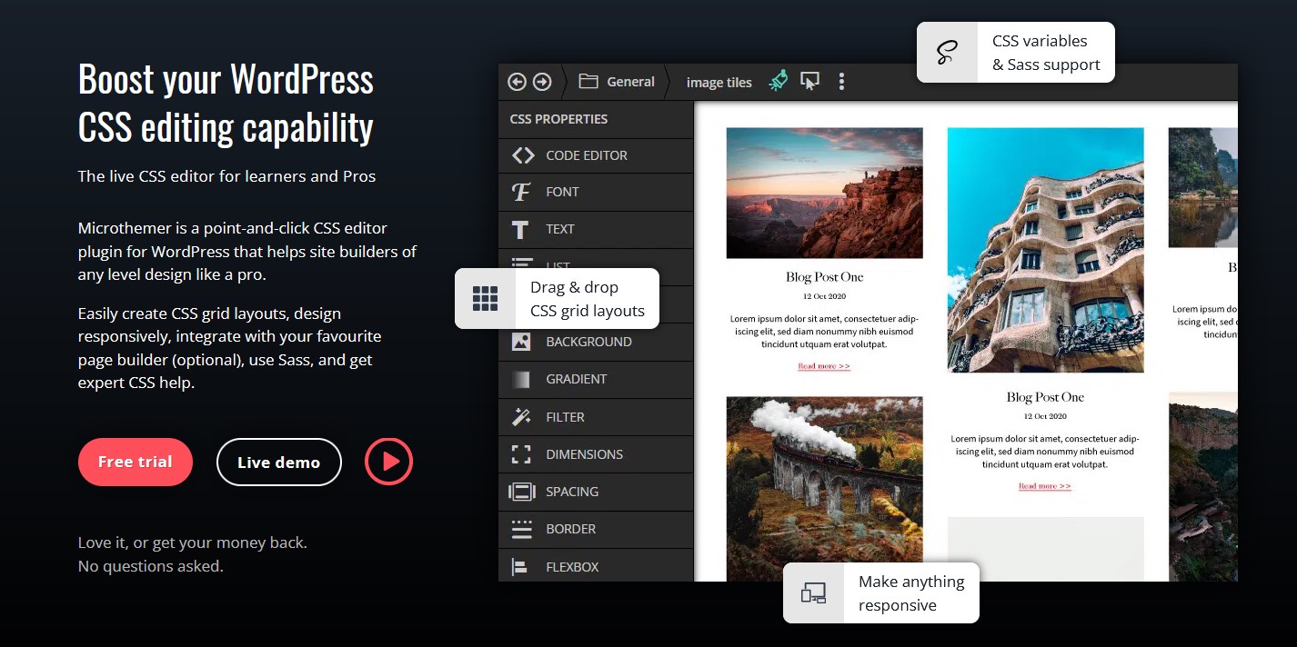Select the image tiles breadcrumb
1297x647 pixels.
[719, 82]
